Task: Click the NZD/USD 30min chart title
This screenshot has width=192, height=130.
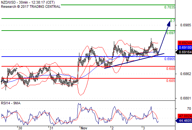Action: [x=28, y=3]
